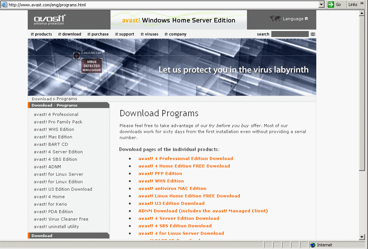Open the avast! 4 Professional Edition Download link
The image size is (368, 249).
[185, 158]
